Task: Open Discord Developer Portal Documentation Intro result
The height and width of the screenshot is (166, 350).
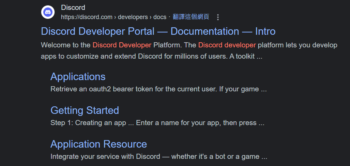Action: pos(158,31)
